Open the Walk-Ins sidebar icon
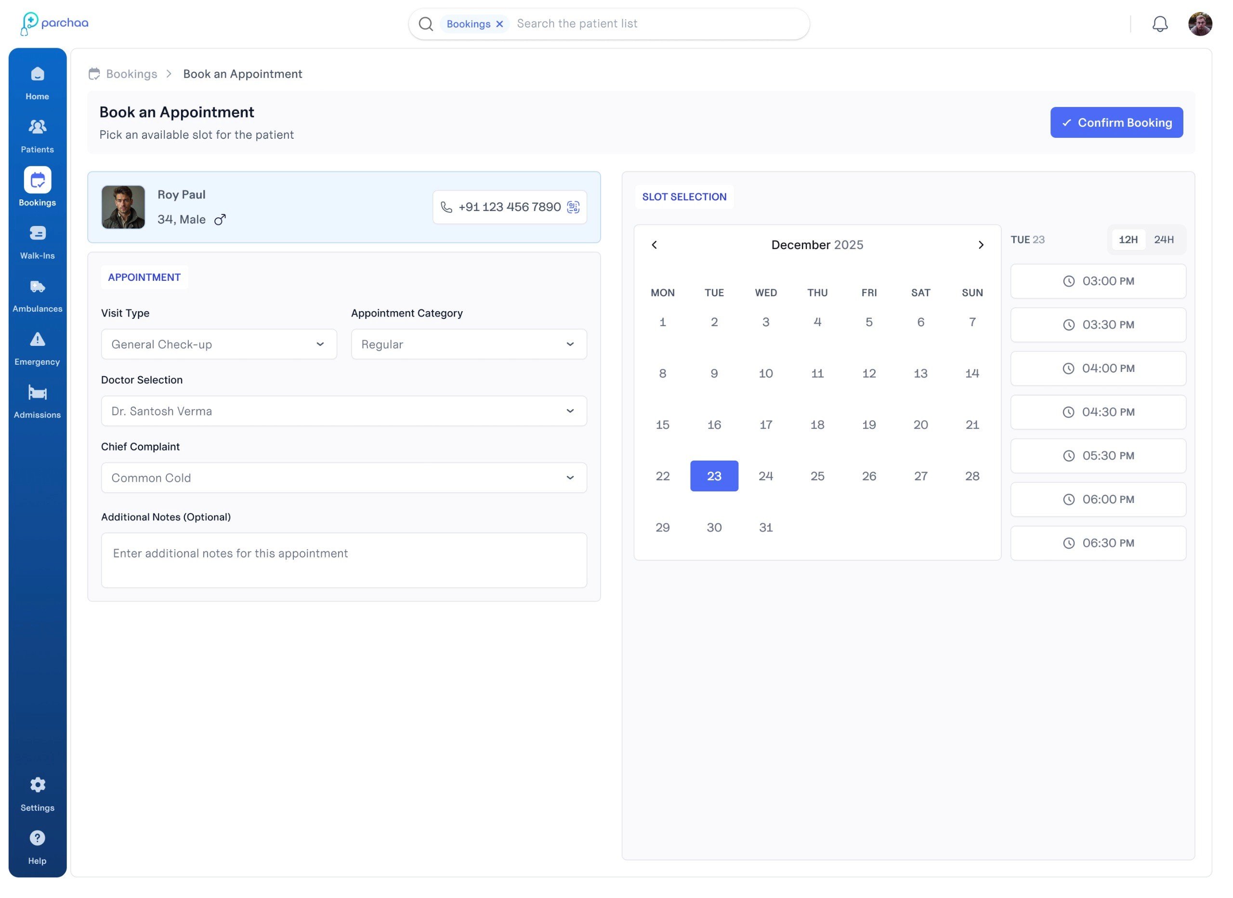This screenshot has width=1233, height=898. (38, 234)
